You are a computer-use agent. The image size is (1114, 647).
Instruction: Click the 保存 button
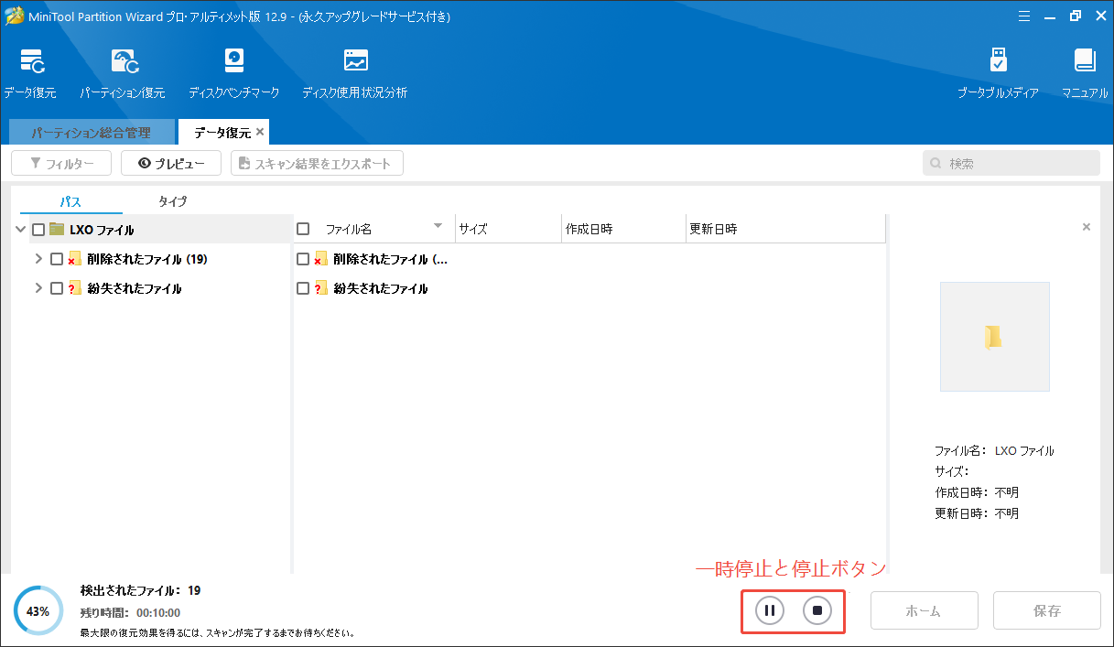[1047, 610]
